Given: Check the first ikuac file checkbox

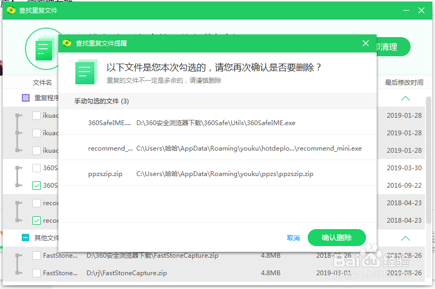Looking at the screenshot, I should pos(37,116).
